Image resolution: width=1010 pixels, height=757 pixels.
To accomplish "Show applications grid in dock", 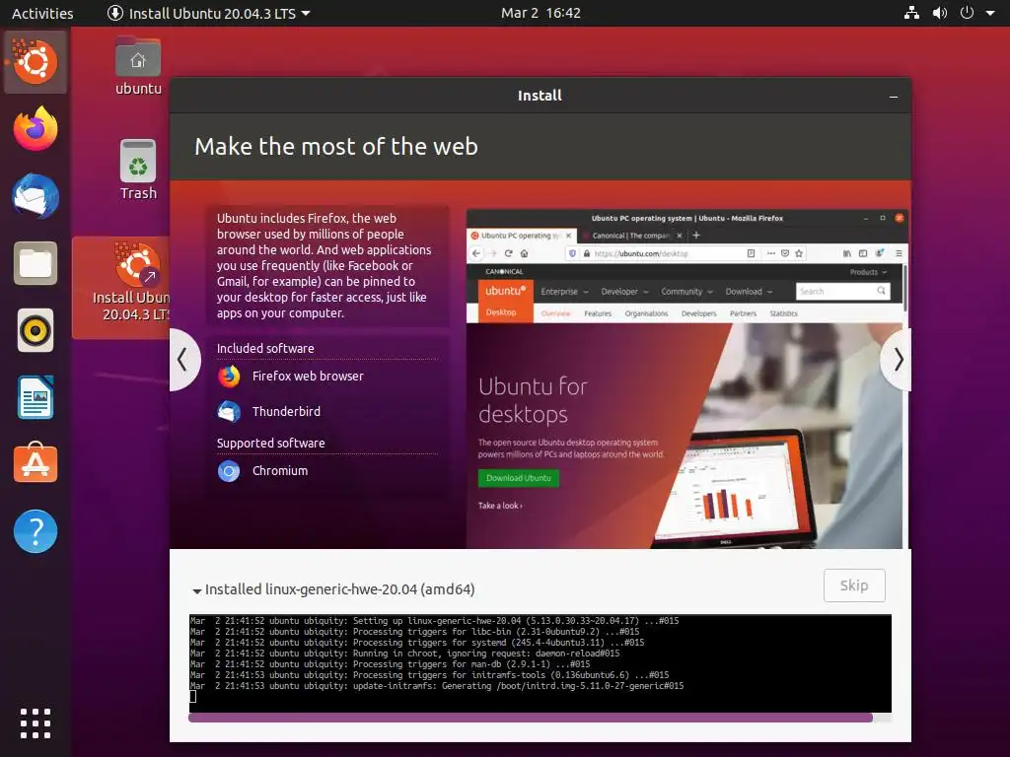I will (x=36, y=723).
